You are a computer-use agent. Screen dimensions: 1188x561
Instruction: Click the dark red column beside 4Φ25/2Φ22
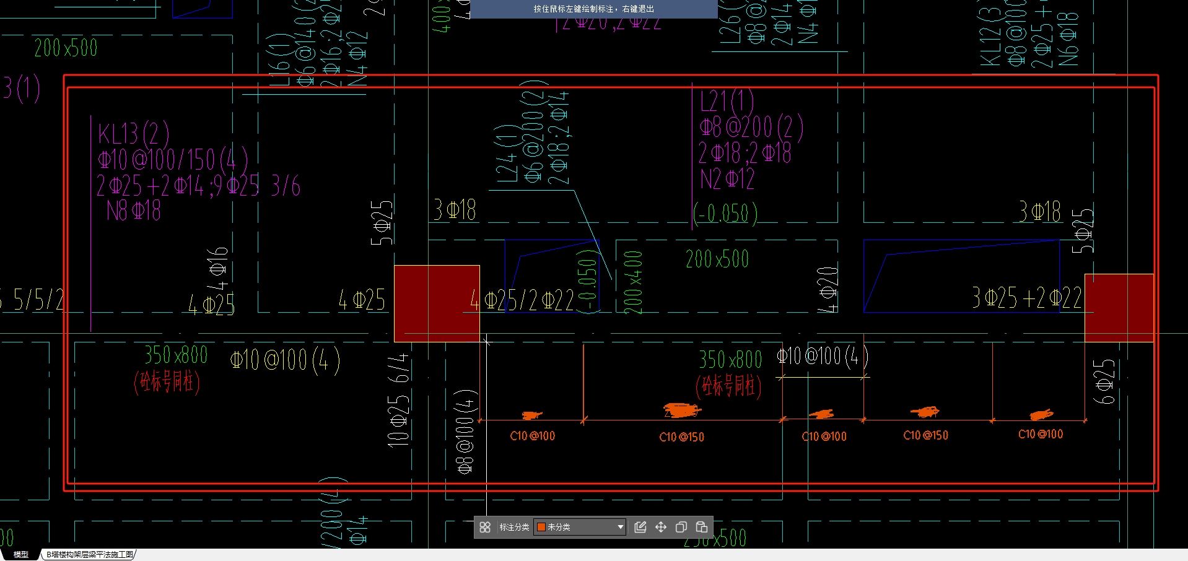(437, 303)
